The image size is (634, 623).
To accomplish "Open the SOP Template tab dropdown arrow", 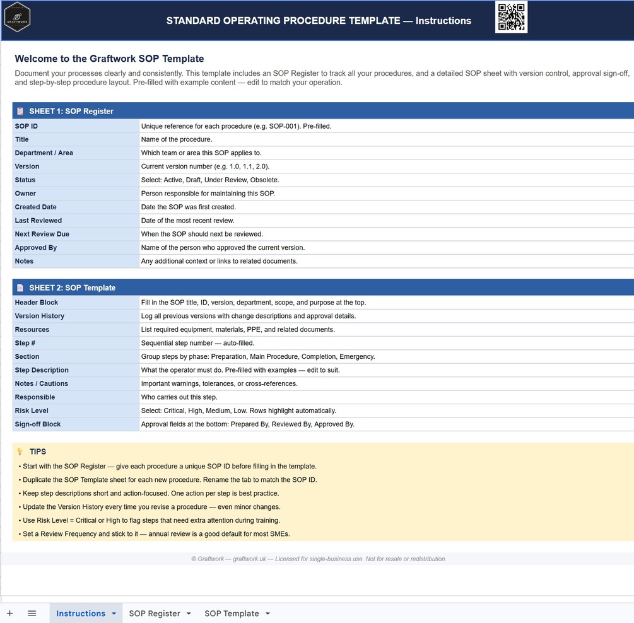I will tap(267, 614).
